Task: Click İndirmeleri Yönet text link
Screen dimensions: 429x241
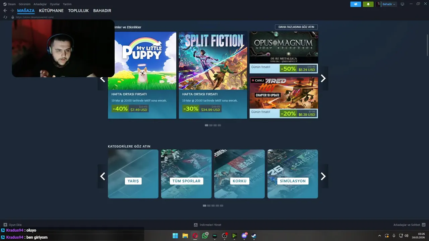Action: [x=210, y=225]
